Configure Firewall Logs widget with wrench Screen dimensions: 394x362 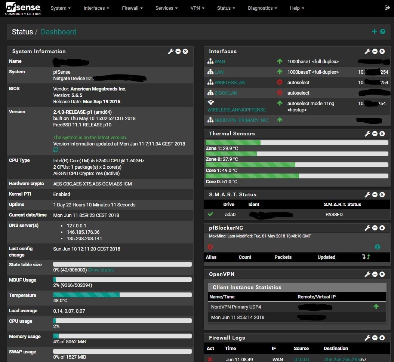pyautogui.click(x=367, y=338)
